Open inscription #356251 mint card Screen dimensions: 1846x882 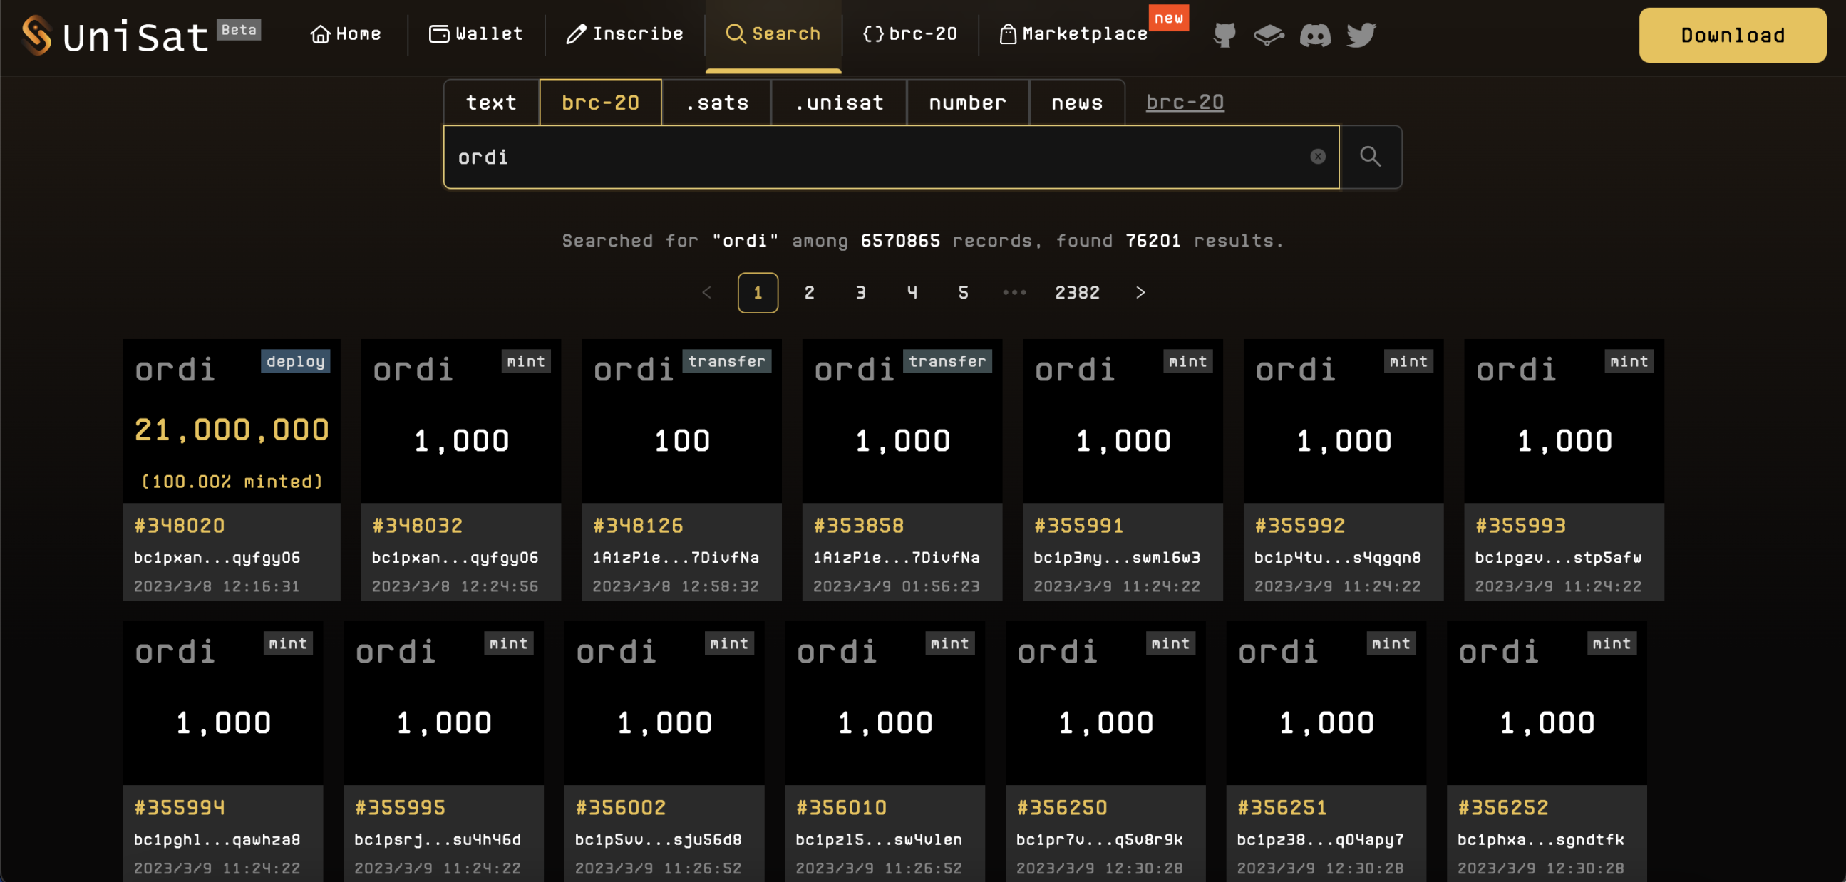point(1326,752)
